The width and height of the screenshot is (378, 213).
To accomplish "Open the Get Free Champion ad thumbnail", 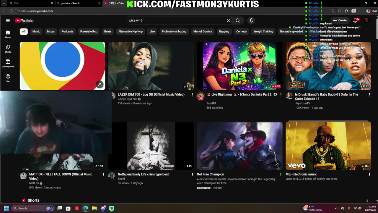I will [x=239, y=146].
